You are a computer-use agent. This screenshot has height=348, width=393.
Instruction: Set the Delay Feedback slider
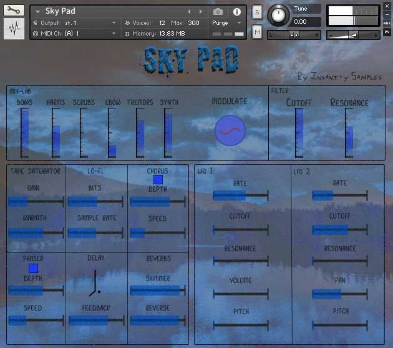97,321
